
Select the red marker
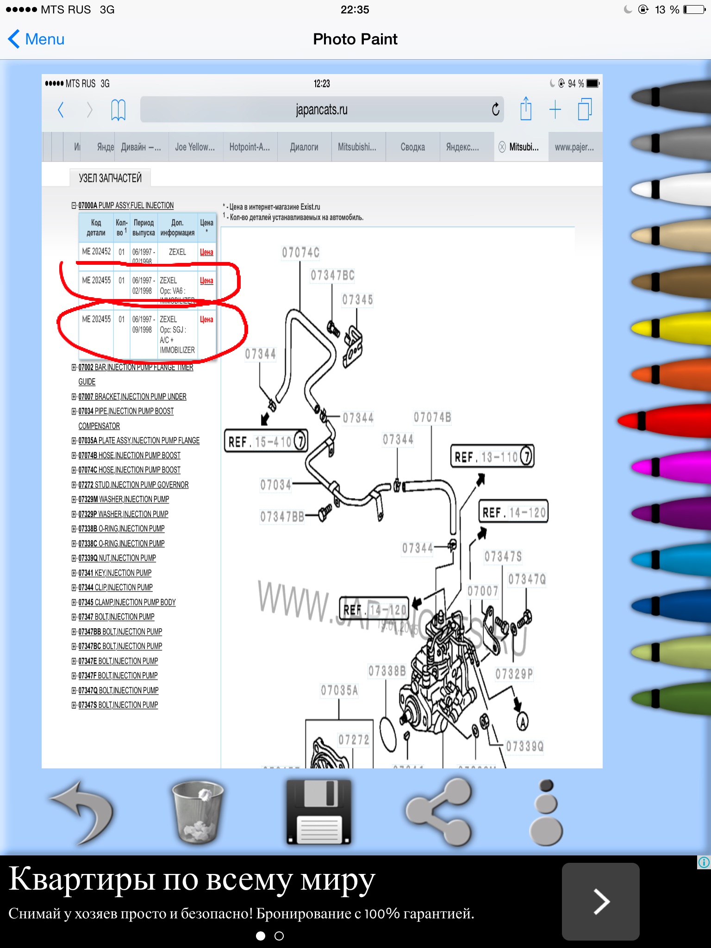point(664,420)
